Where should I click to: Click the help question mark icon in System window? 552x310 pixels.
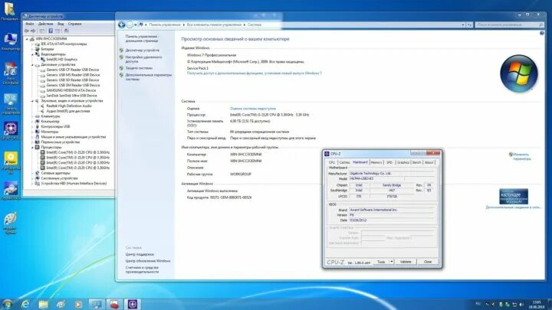click(x=542, y=33)
